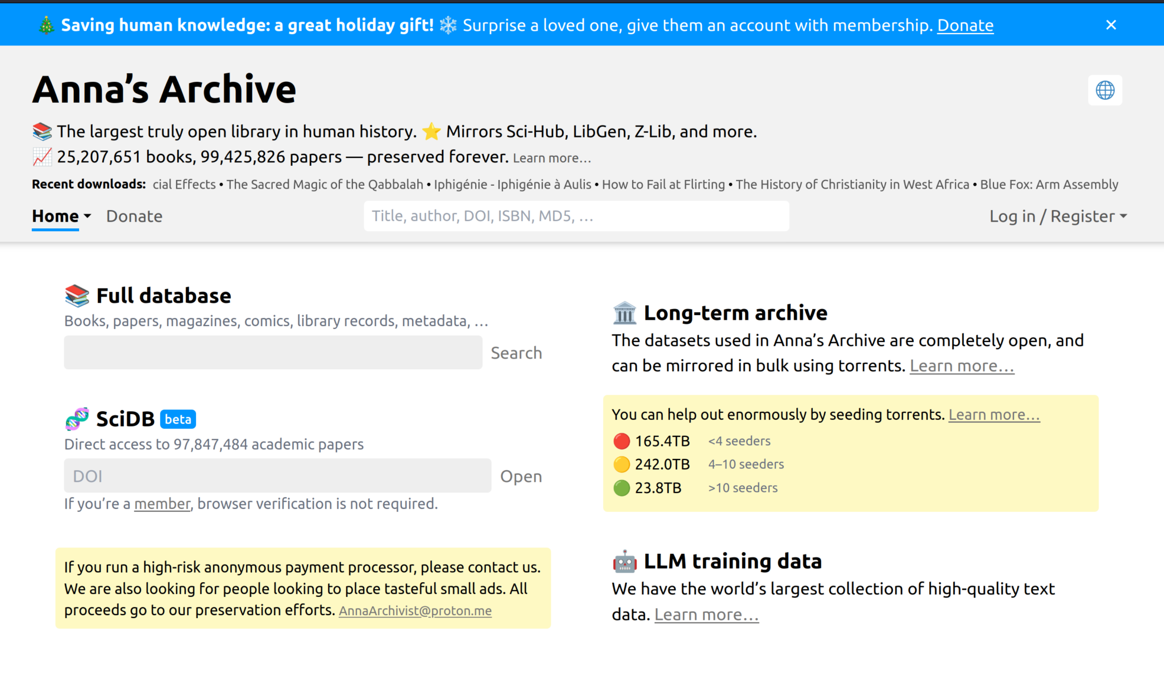Image resolution: width=1164 pixels, height=693 pixels.
Task: Dismiss the holiday donation banner
Action: point(1111,24)
